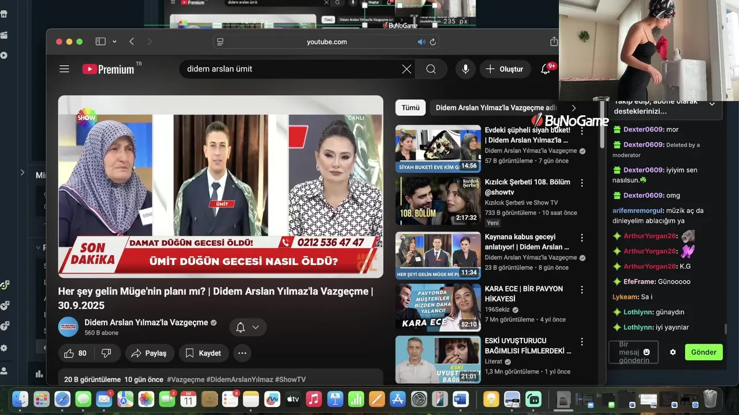
Task: Open the YouTube hamburger guide menu
Action: click(x=64, y=69)
